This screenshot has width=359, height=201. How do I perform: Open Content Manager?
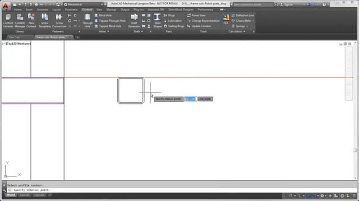[x=20, y=21]
